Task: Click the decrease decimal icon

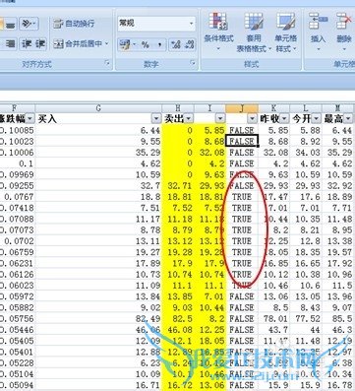Action: tap(189, 44)
